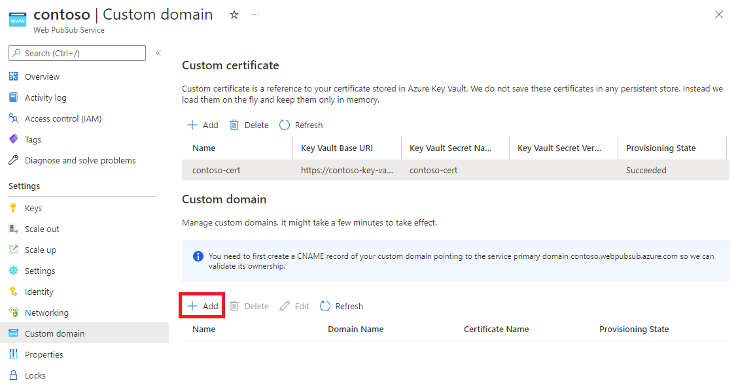Select Access control (IAM) in sidebar

62,118
